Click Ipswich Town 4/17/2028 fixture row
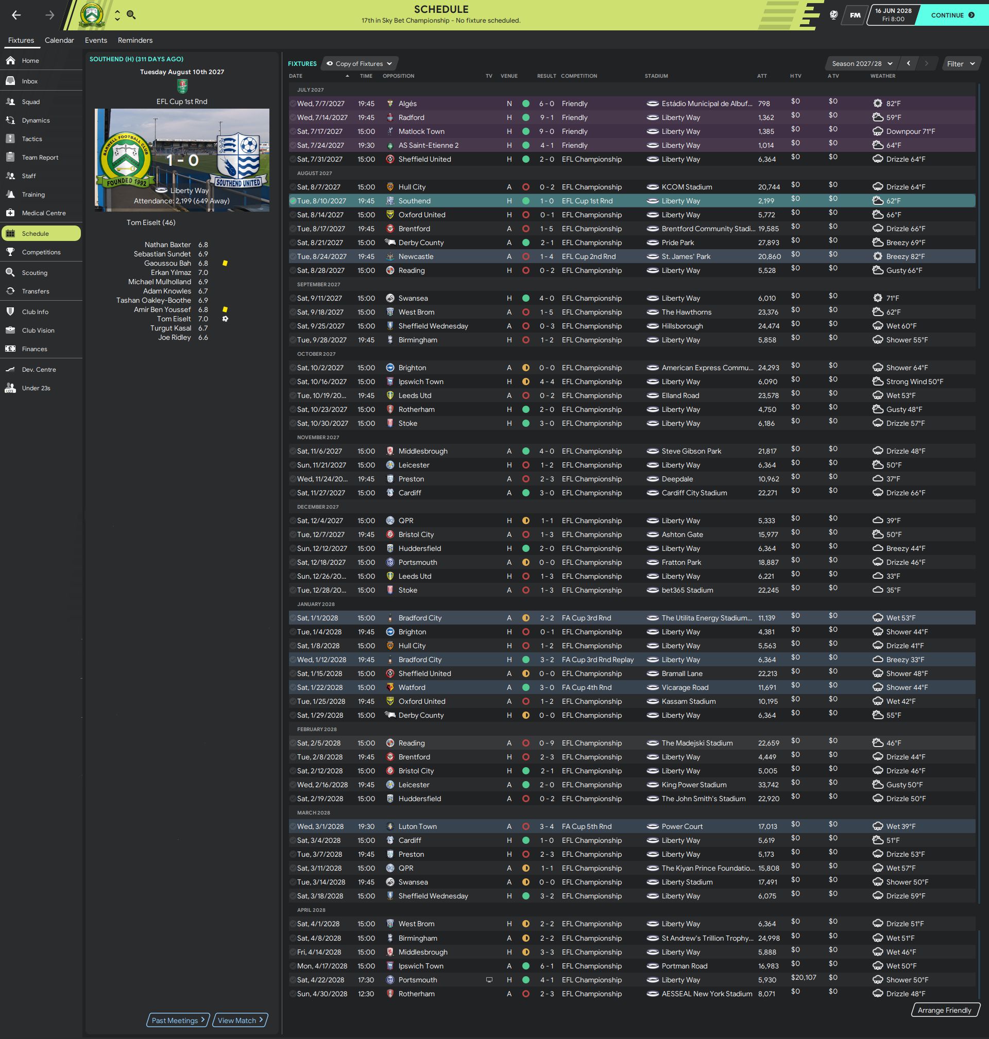Screen dimensions: 989x1039 point(632,966)
